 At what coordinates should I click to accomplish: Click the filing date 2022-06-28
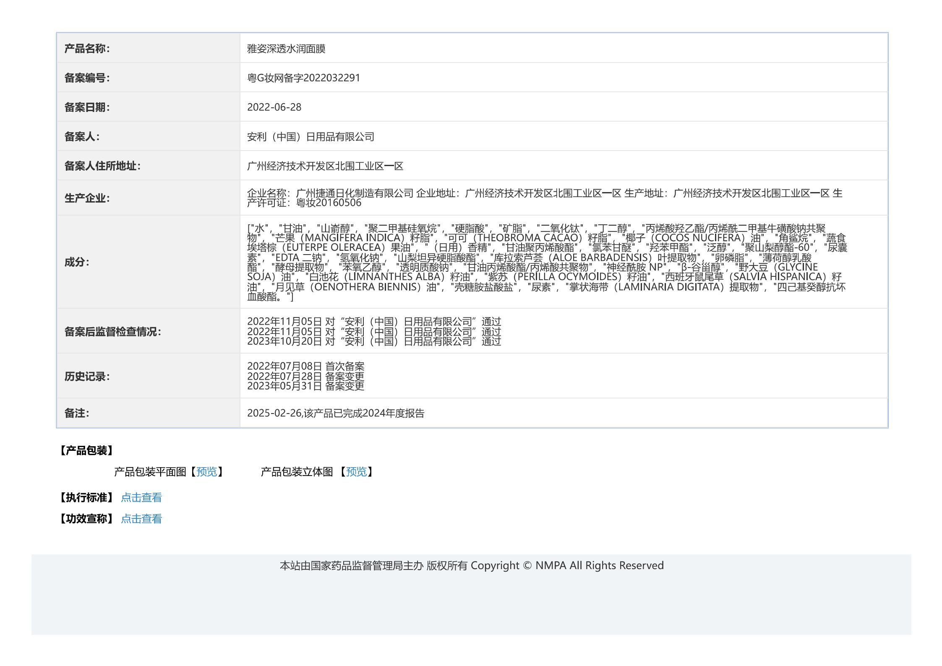[274, 107]
